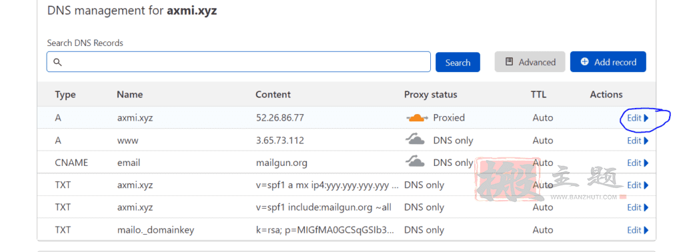Image resolution: width=683 pixels, height=252 pixels.
Task: Click the v=spf1 include:mailgun.org ~all content
Action: (323, 207)
